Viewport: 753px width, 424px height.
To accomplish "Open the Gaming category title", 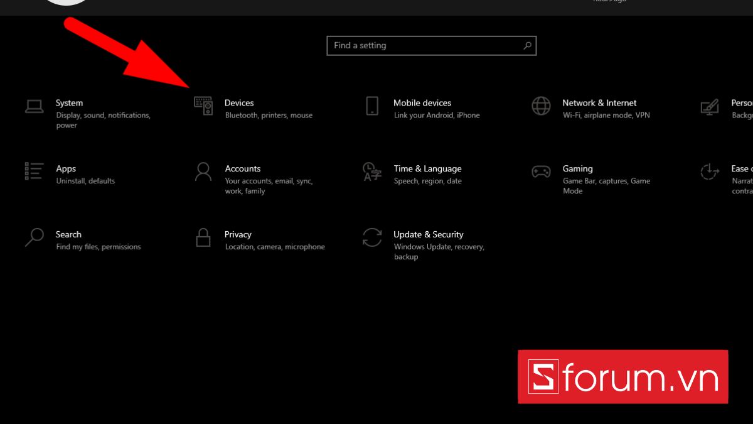I will pos(577,169).
